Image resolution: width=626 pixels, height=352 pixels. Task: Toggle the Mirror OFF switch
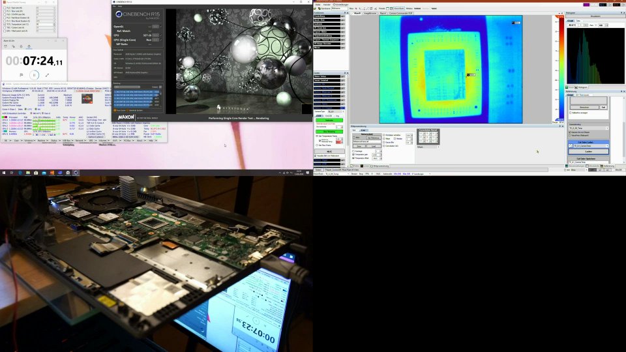point(342,48)
